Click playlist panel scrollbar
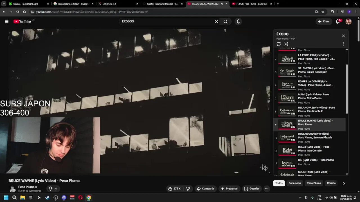This screenshot has width=360, height=202. click(x=347, y=89)
